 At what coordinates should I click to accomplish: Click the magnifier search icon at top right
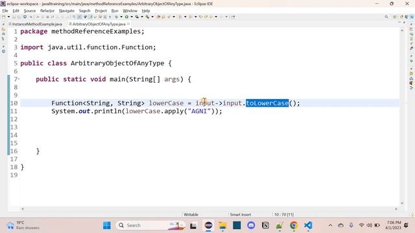386,17
